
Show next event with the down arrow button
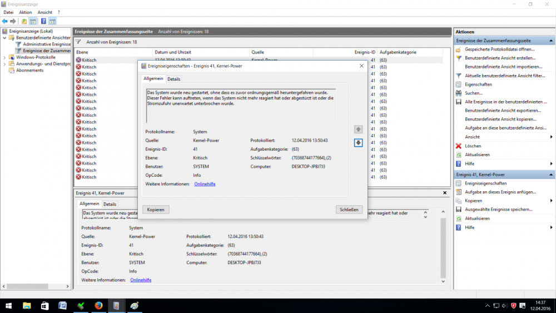point(358,143)
